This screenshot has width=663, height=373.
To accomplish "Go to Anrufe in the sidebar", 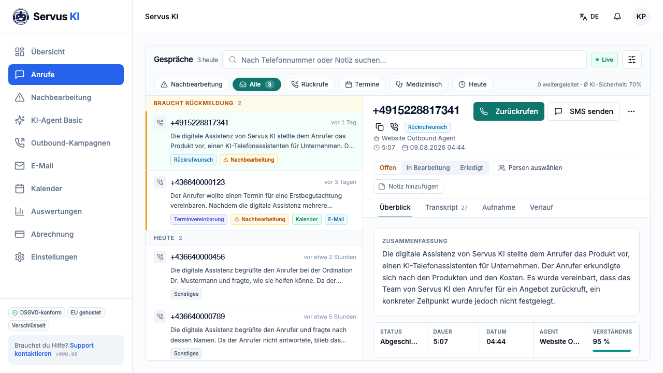I will (66, 75).
